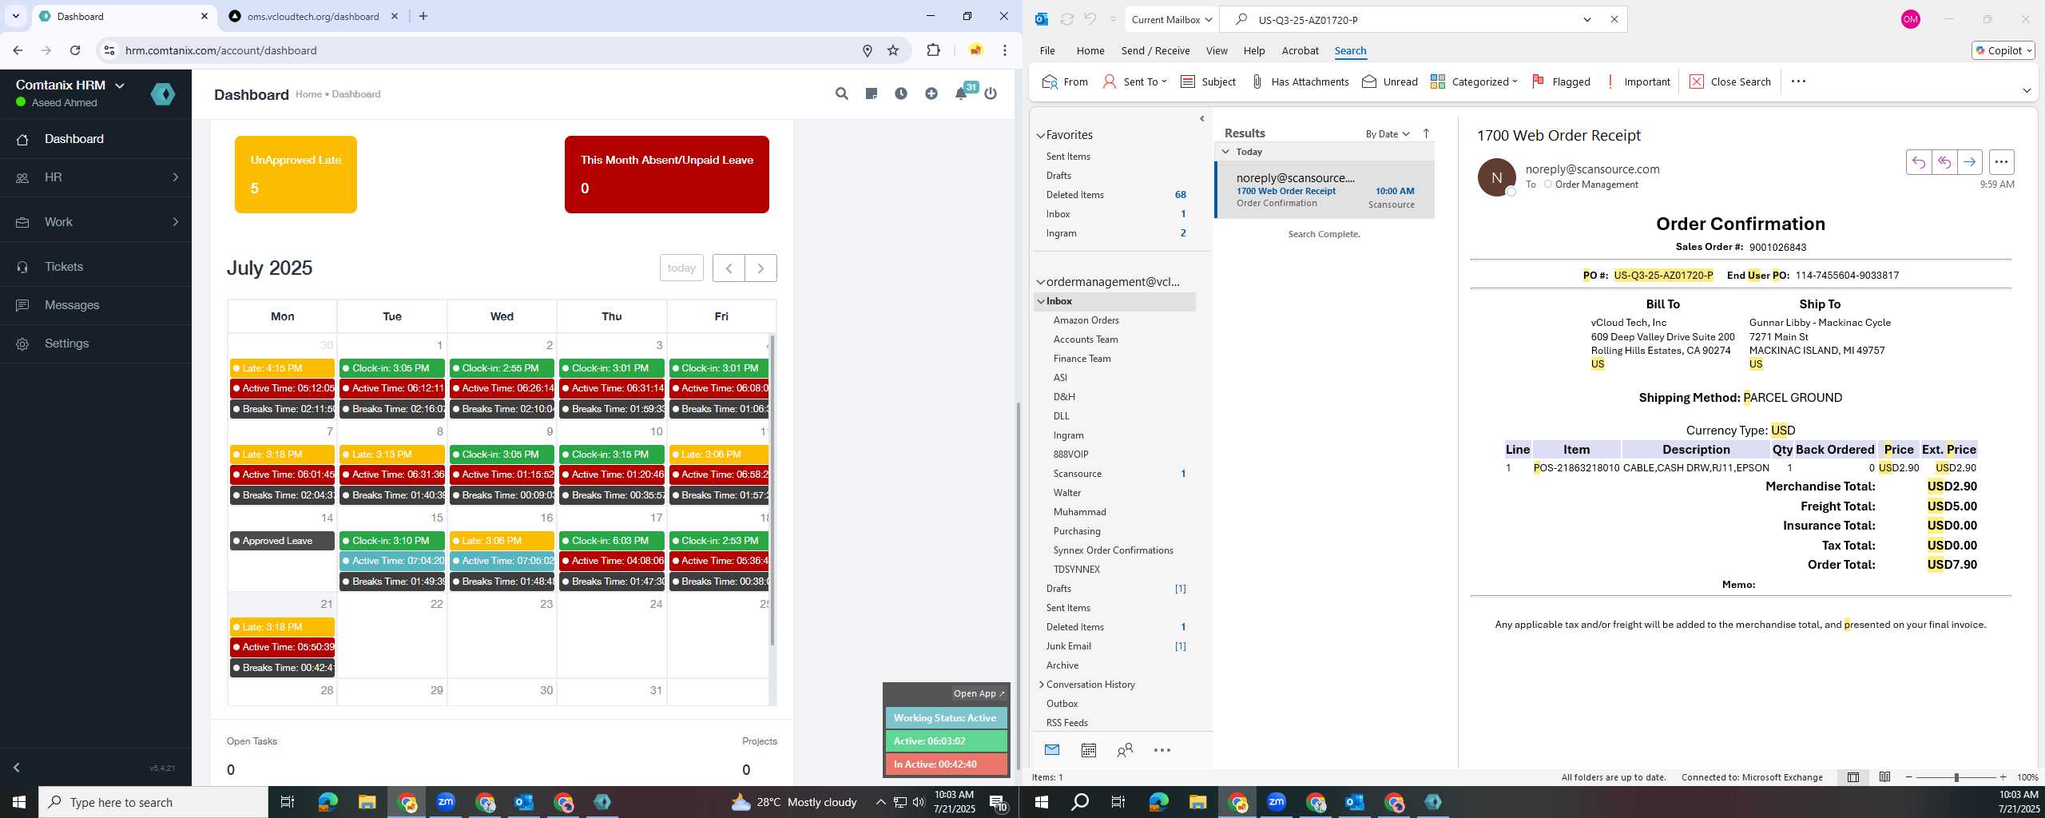Switch to Outlook Calendar view icon

click(1088, 750)
